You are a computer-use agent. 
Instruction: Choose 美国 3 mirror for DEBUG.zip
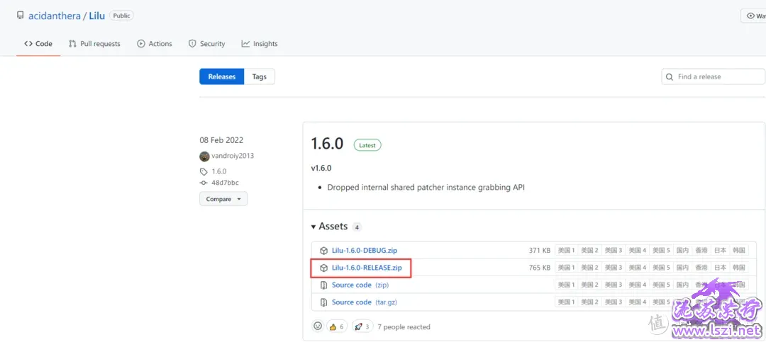[x=614, y=250]
